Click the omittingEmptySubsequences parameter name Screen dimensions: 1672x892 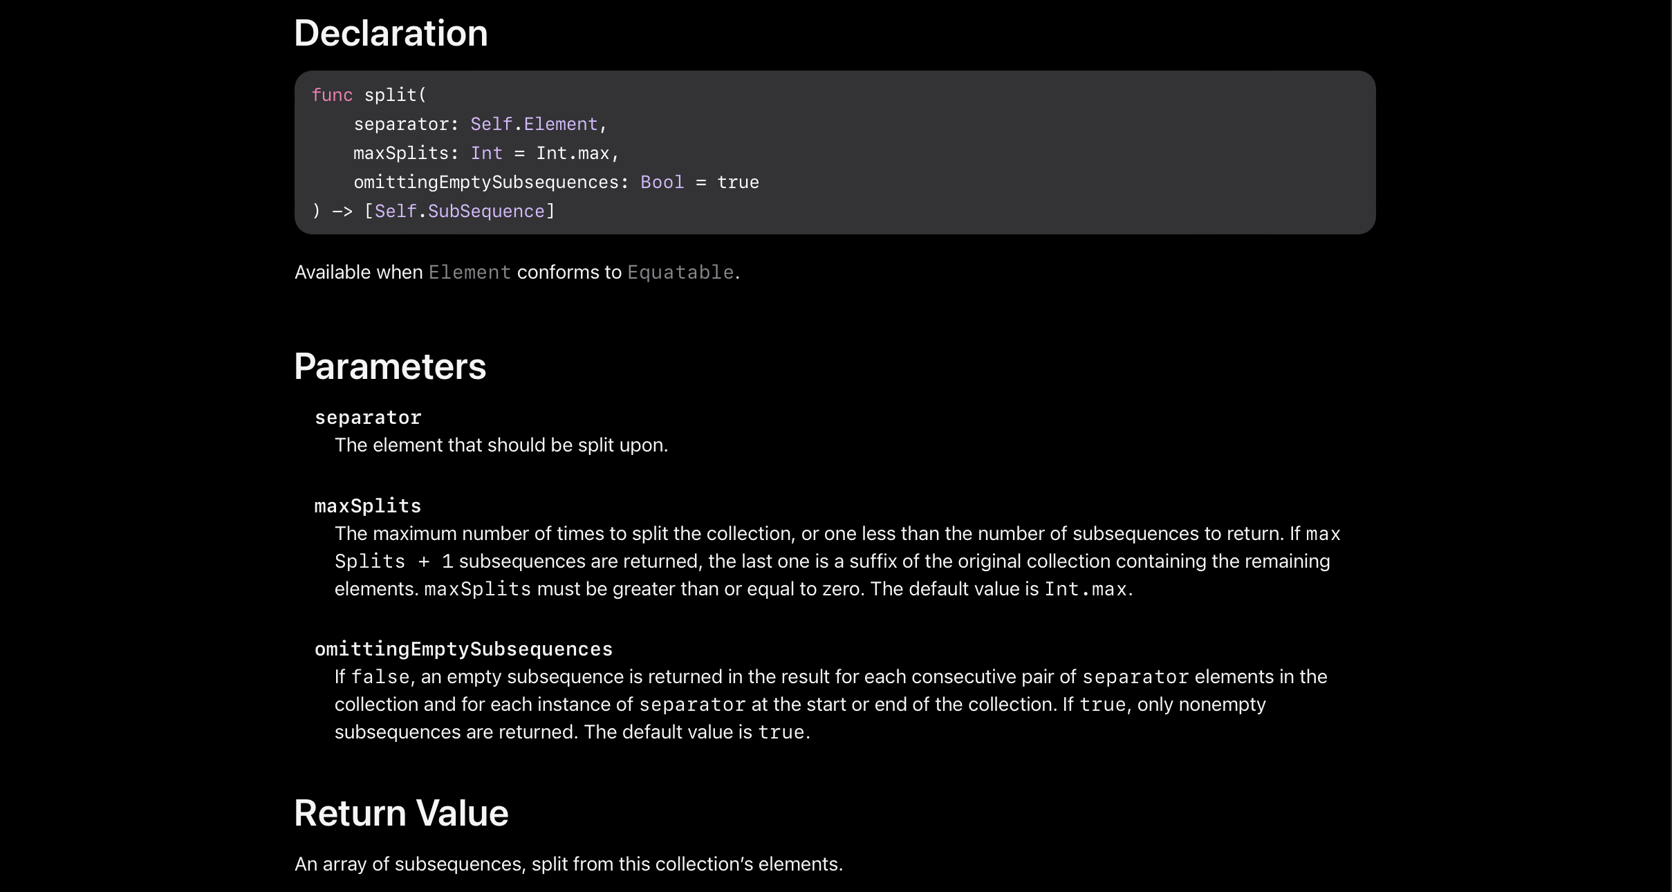tap(464, 649)
